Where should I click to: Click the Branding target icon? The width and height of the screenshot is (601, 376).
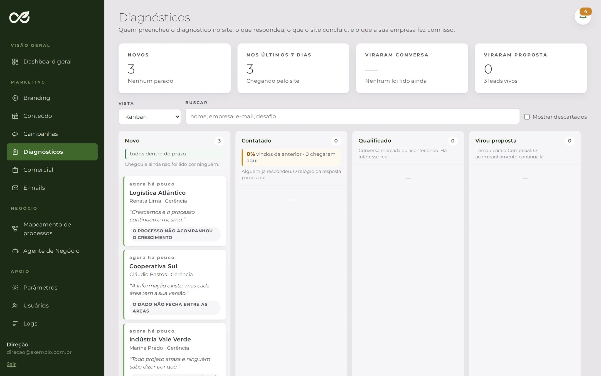pyautogui.click(x=15, y=98)
